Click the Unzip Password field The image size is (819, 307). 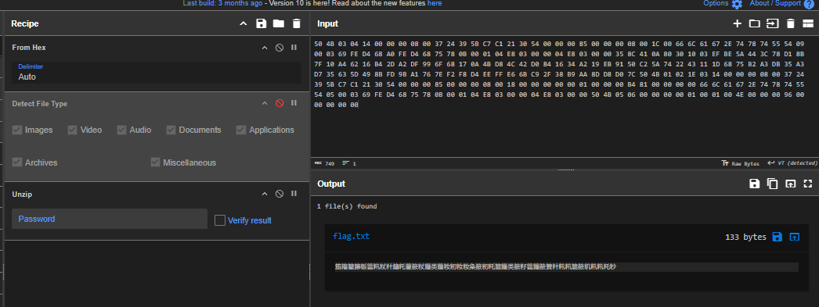tap(110, 219)
